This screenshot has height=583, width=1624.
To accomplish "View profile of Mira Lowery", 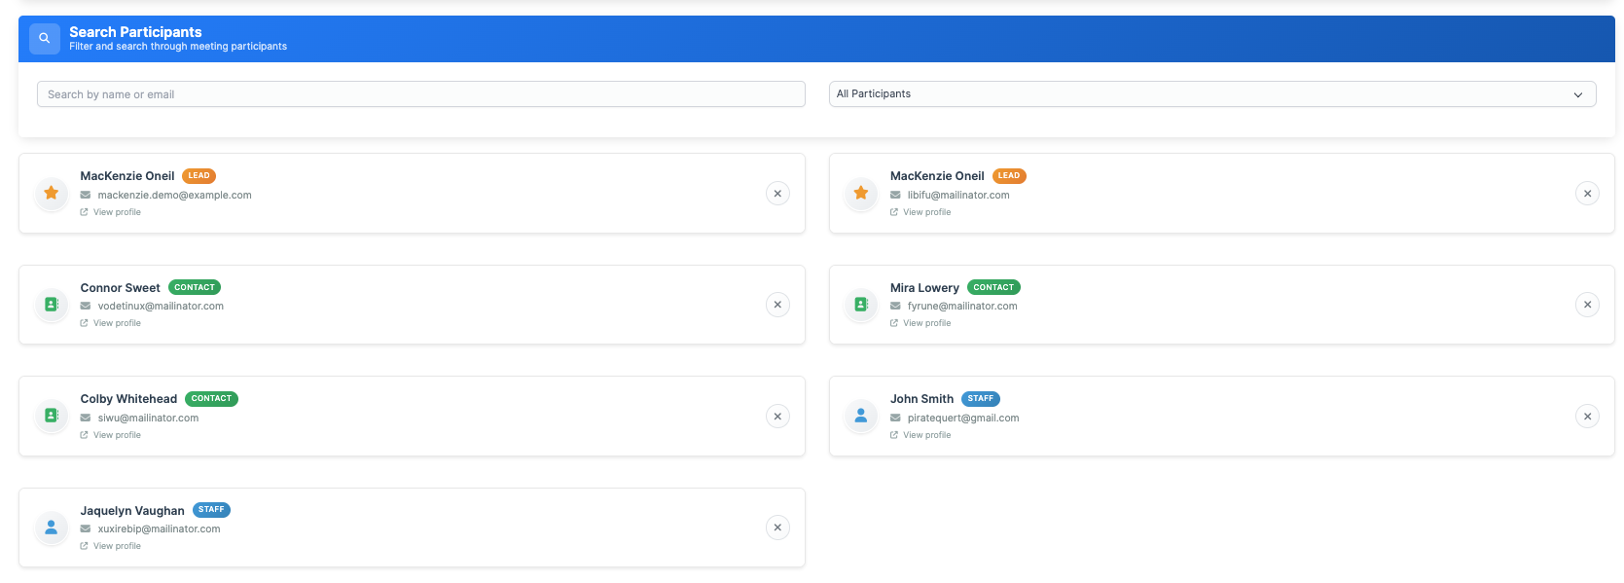I will point(926,323).
